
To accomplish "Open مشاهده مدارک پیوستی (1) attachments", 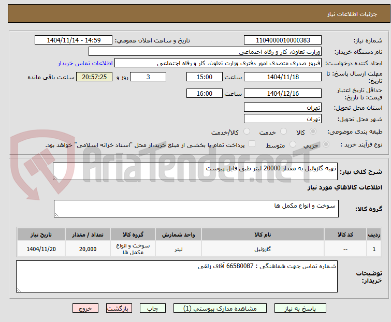I will click(x=220, y=309).
